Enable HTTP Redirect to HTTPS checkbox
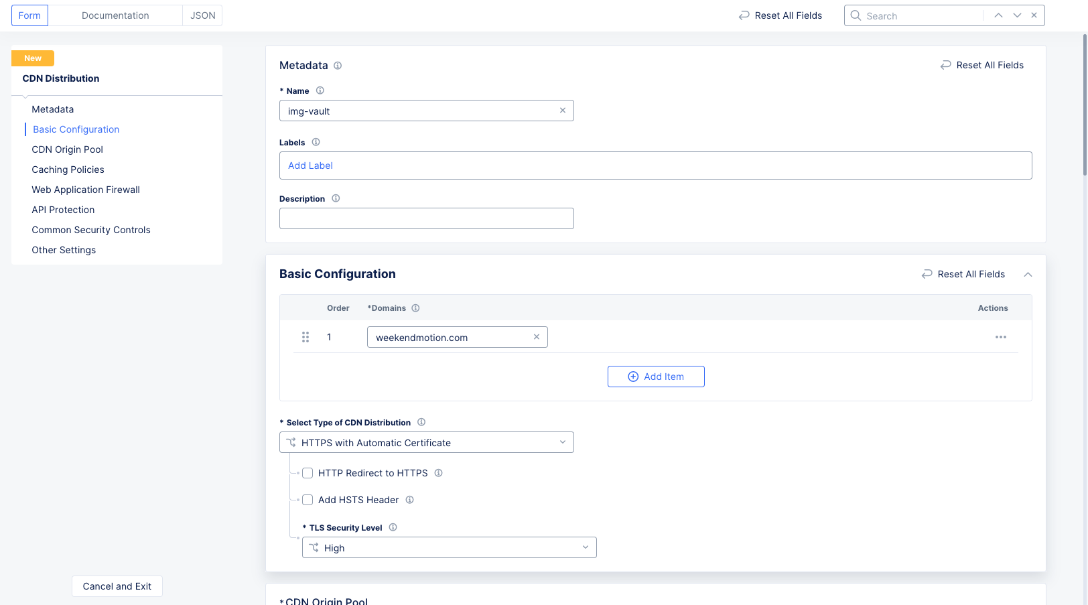Screen dimensions: 1088x605 click(308, 473)
